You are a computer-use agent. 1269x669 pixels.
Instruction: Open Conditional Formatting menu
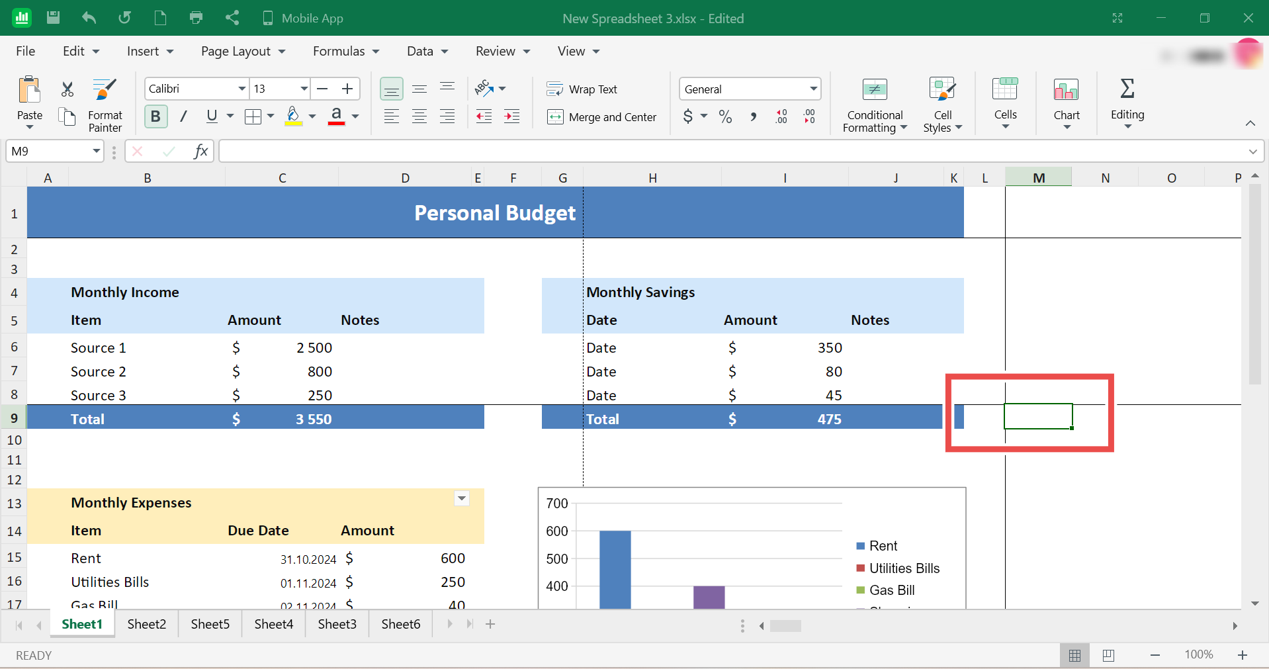(875, 105)
